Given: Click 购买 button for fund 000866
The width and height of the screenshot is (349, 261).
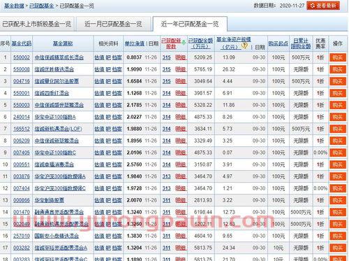Looking at the screenshot, I should pos(338,200).
